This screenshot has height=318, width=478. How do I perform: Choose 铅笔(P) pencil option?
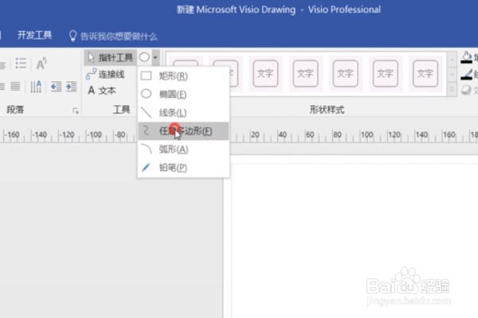[x=183, y=168]
